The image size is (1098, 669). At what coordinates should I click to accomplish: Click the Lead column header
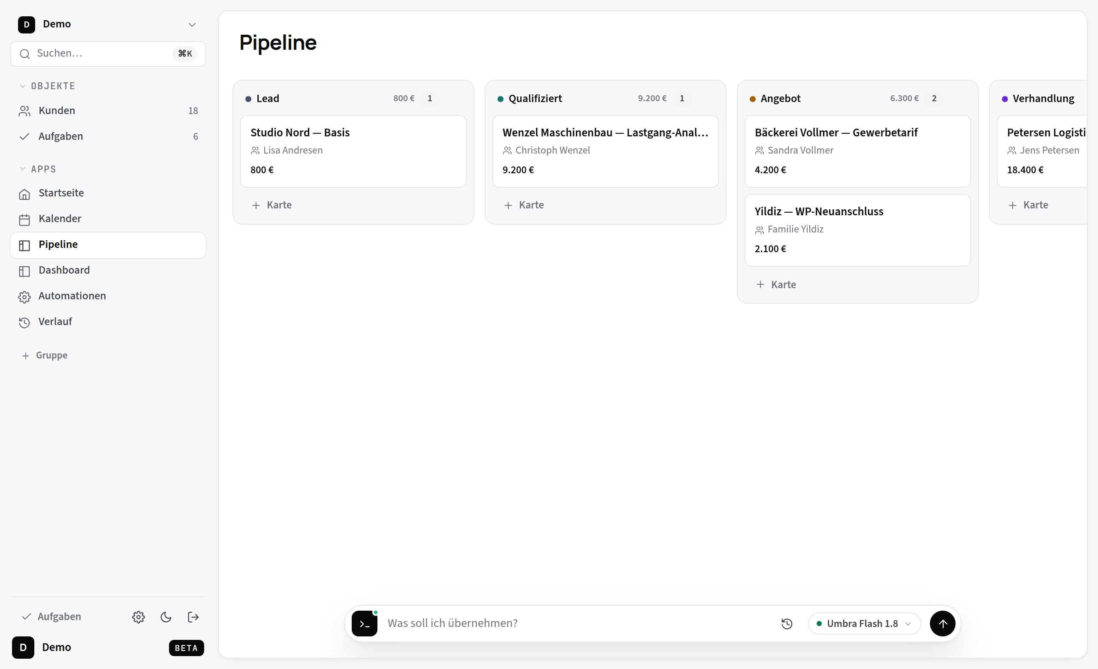click(268, 99)
